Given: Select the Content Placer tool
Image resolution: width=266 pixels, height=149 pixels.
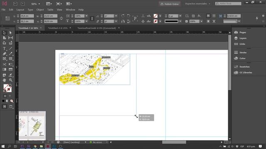Looking at the screenshot, I should [x=10, y=43].
